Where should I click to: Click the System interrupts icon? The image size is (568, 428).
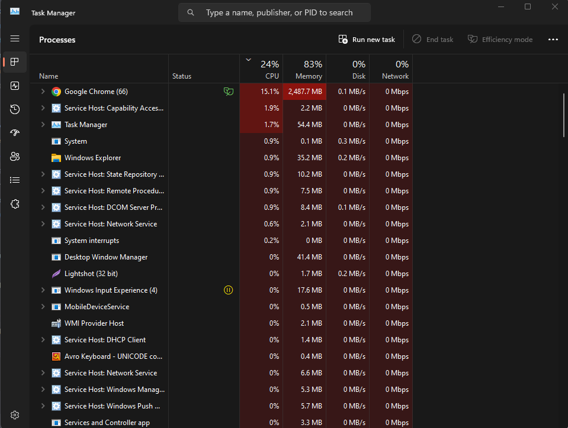point(56,241)
